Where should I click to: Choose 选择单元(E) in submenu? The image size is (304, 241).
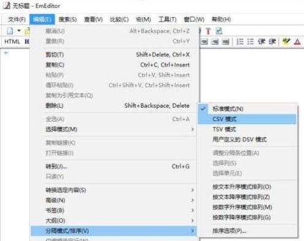[x=247, y=173]
